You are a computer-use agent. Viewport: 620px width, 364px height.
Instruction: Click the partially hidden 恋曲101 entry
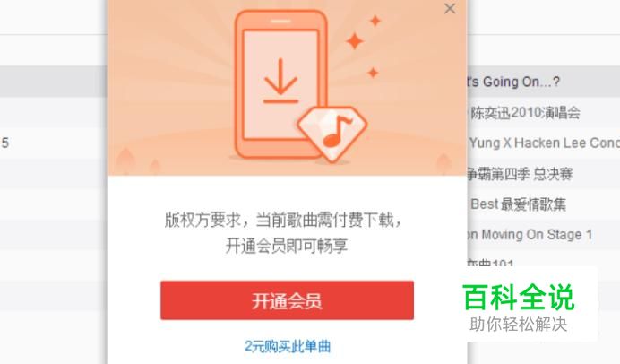click(490, 263)
